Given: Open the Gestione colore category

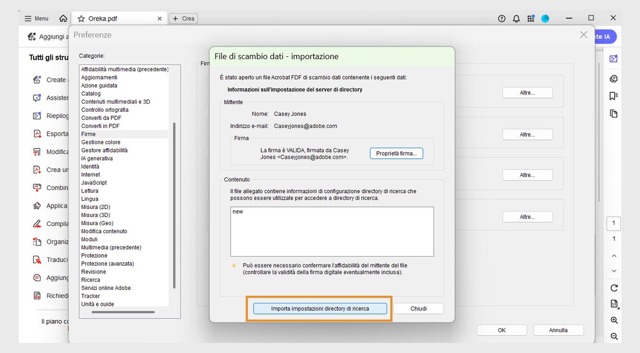Looking at the screenshot, I should pos(101,142).
